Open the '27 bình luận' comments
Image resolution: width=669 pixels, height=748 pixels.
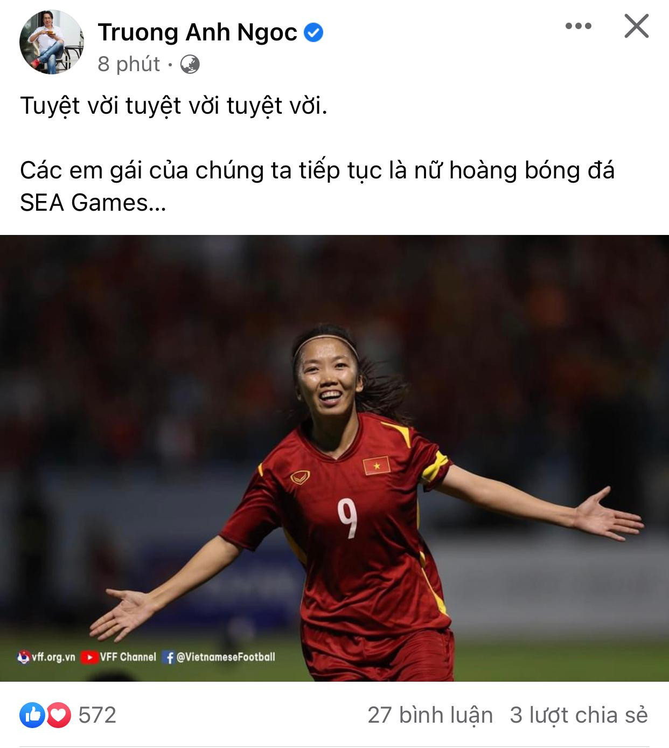430,715
